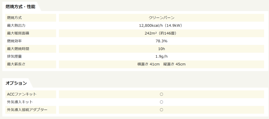Select the オプション section tab
This screenshot has height=119, width=269.
point(16,83)
